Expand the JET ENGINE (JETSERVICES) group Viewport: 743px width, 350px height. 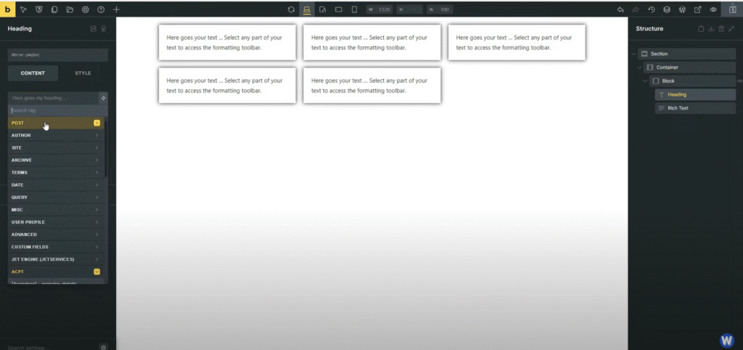[56, 259]
